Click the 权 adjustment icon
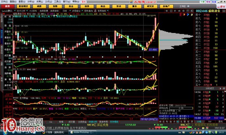Viewport: 226px width, 135px height. point(175,11)
